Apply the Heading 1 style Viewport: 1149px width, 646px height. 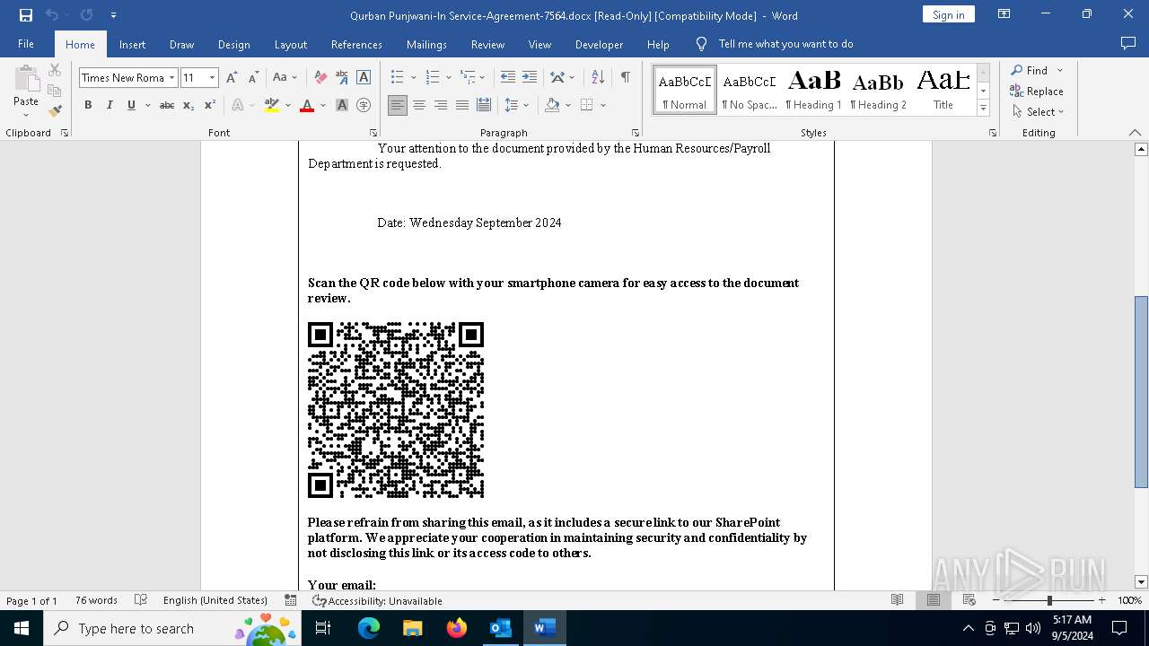814,90
